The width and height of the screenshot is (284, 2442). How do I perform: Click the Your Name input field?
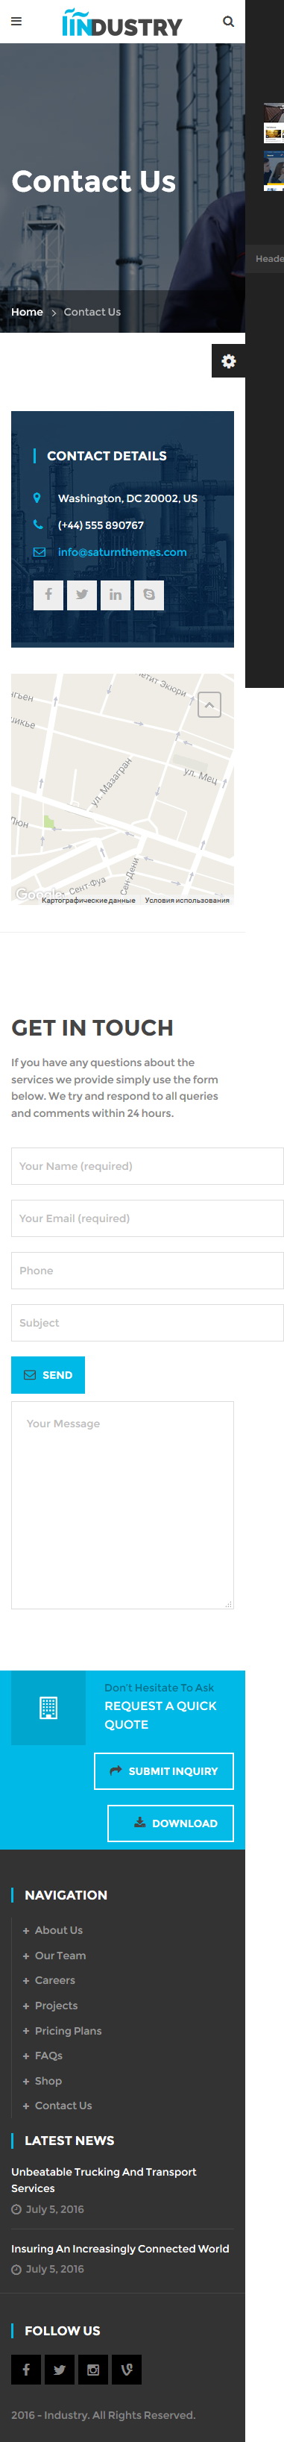(x=148, y=1166)
